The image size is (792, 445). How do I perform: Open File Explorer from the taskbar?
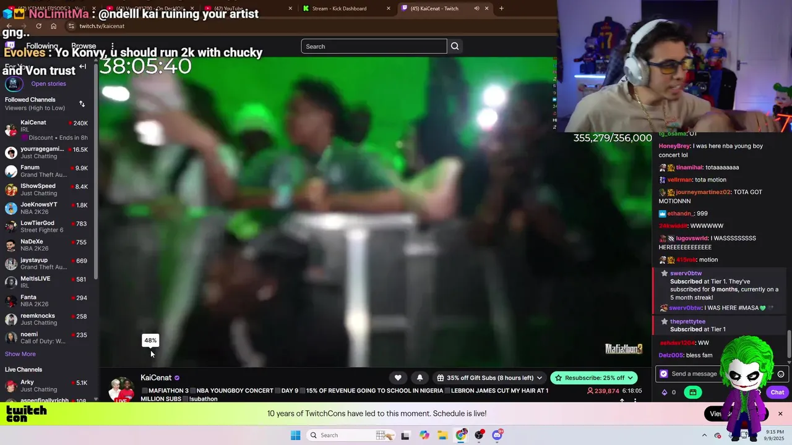tap(442, 435)
